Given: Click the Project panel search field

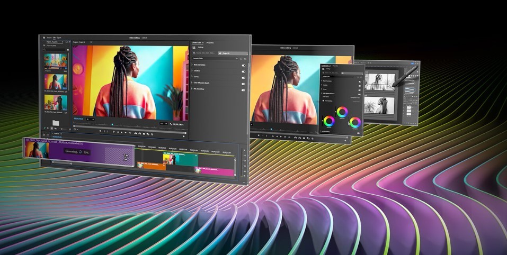Looking at the screenshot, I should click(x=56, y=50).
